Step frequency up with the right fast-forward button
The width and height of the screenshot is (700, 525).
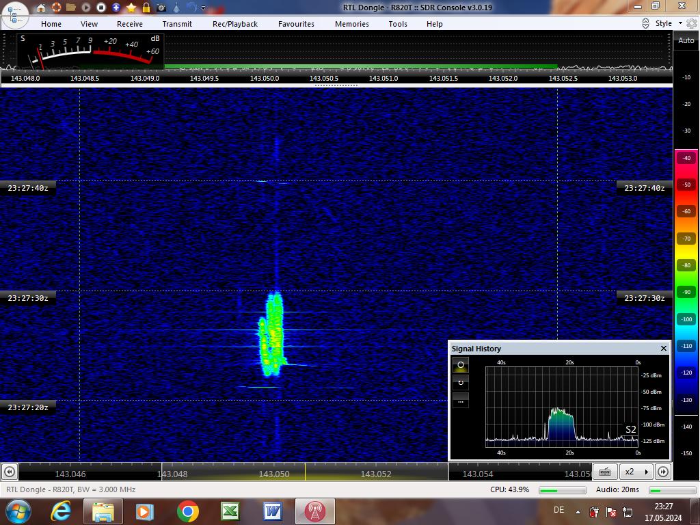pyautogui.click(x=663, y=472)
